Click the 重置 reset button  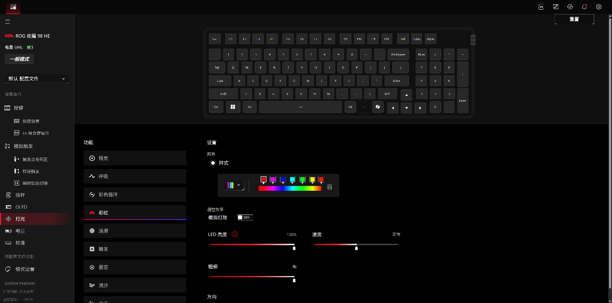[574, 19]
